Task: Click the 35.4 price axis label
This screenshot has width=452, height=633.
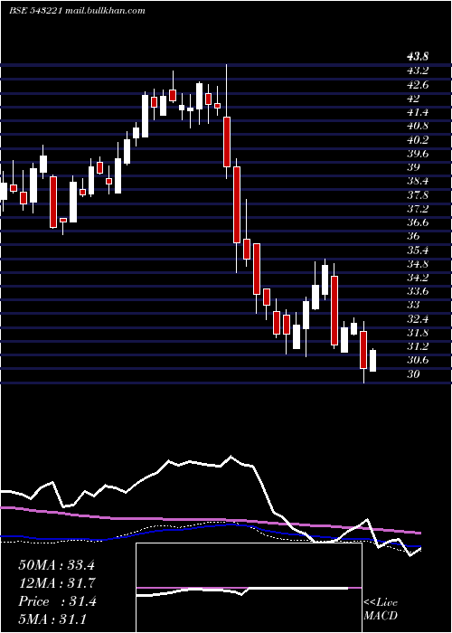Action: pos(418,250)
